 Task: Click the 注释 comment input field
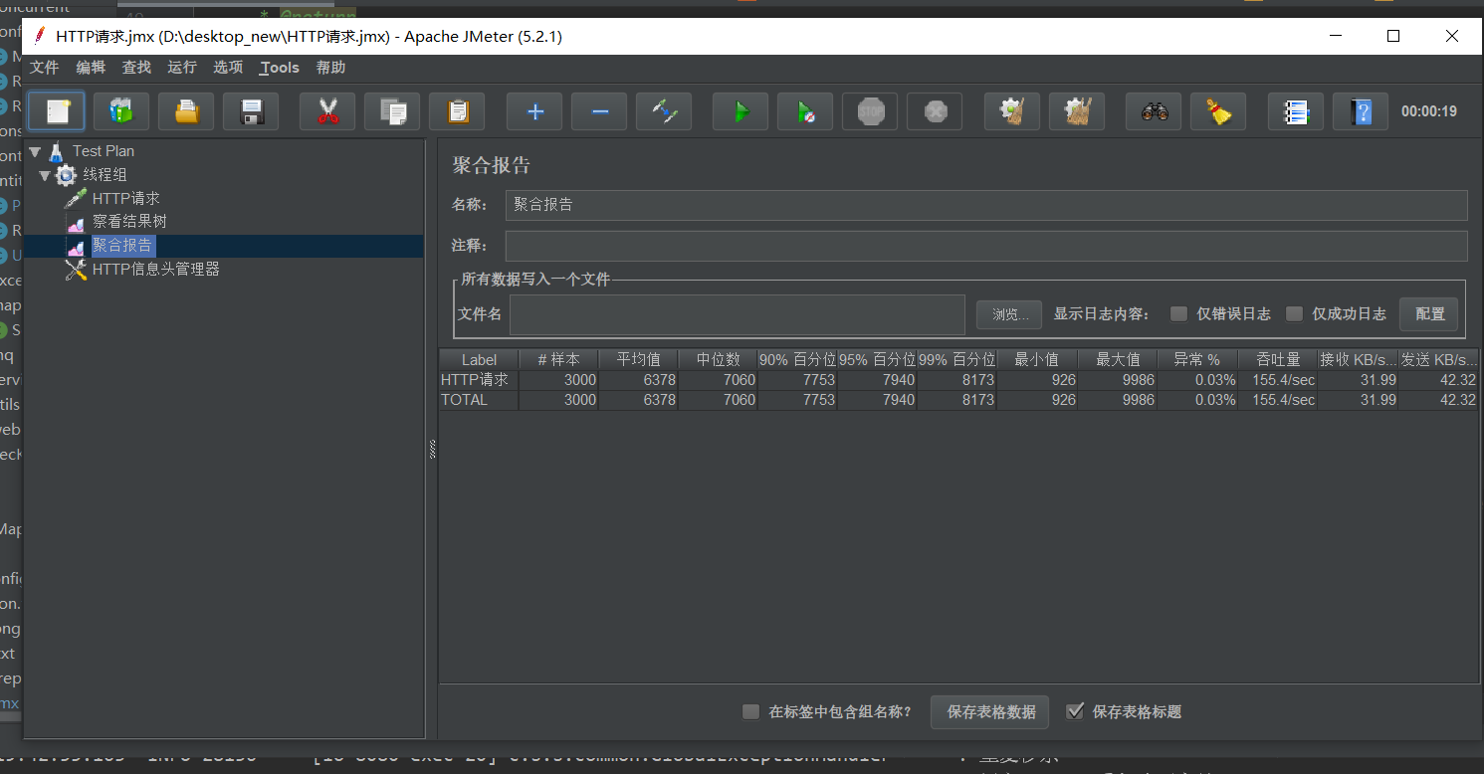coord(986,246)
